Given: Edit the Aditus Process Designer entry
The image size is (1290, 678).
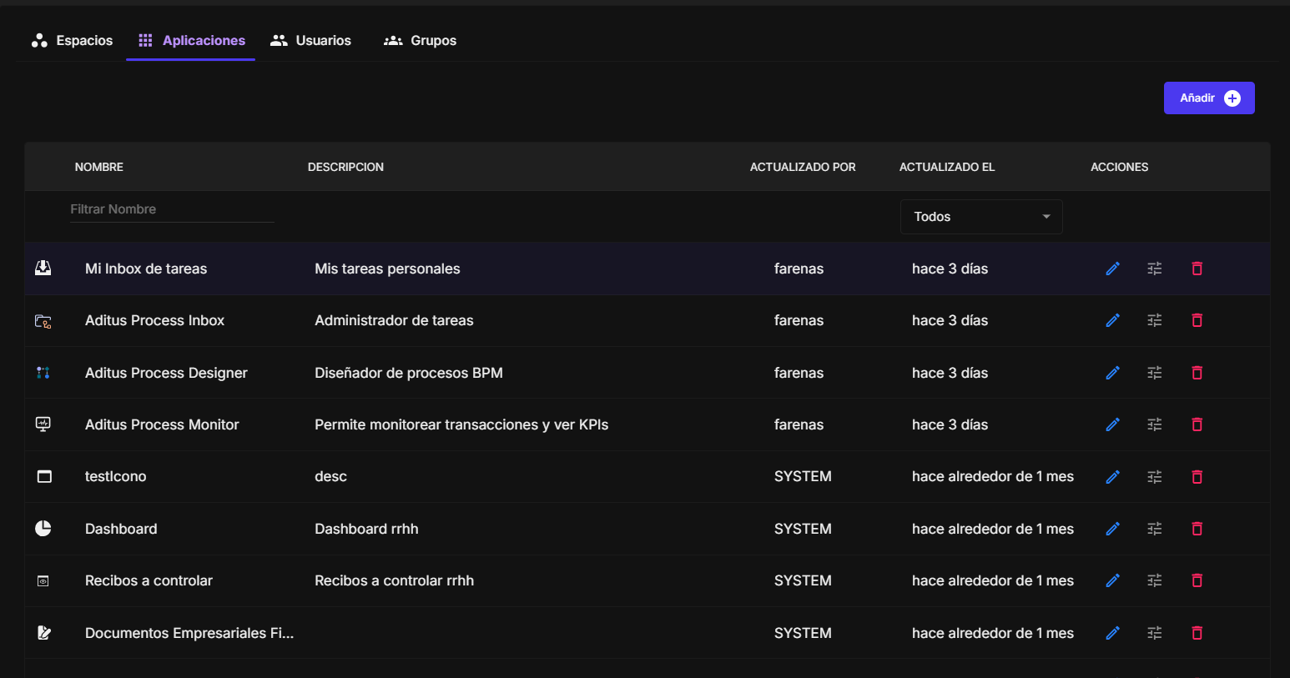Looking at the screenshot, I should point(1112,373).
